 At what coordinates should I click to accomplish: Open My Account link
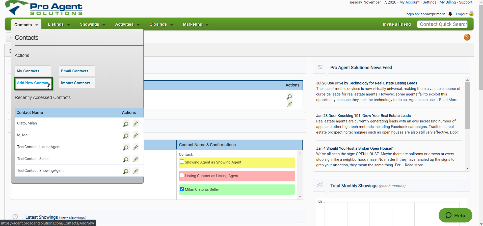409,2
